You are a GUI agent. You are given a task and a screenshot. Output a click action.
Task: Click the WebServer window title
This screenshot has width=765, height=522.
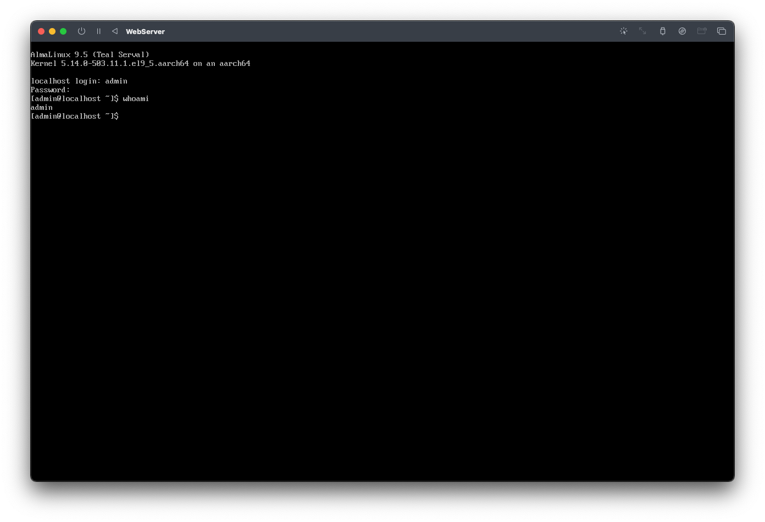click(x=145, y=32)
